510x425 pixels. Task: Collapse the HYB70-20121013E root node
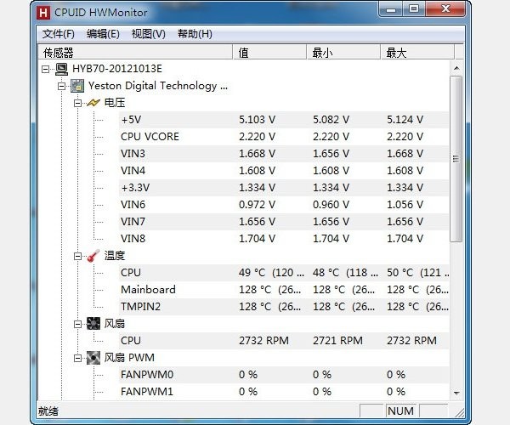[46, 69]
